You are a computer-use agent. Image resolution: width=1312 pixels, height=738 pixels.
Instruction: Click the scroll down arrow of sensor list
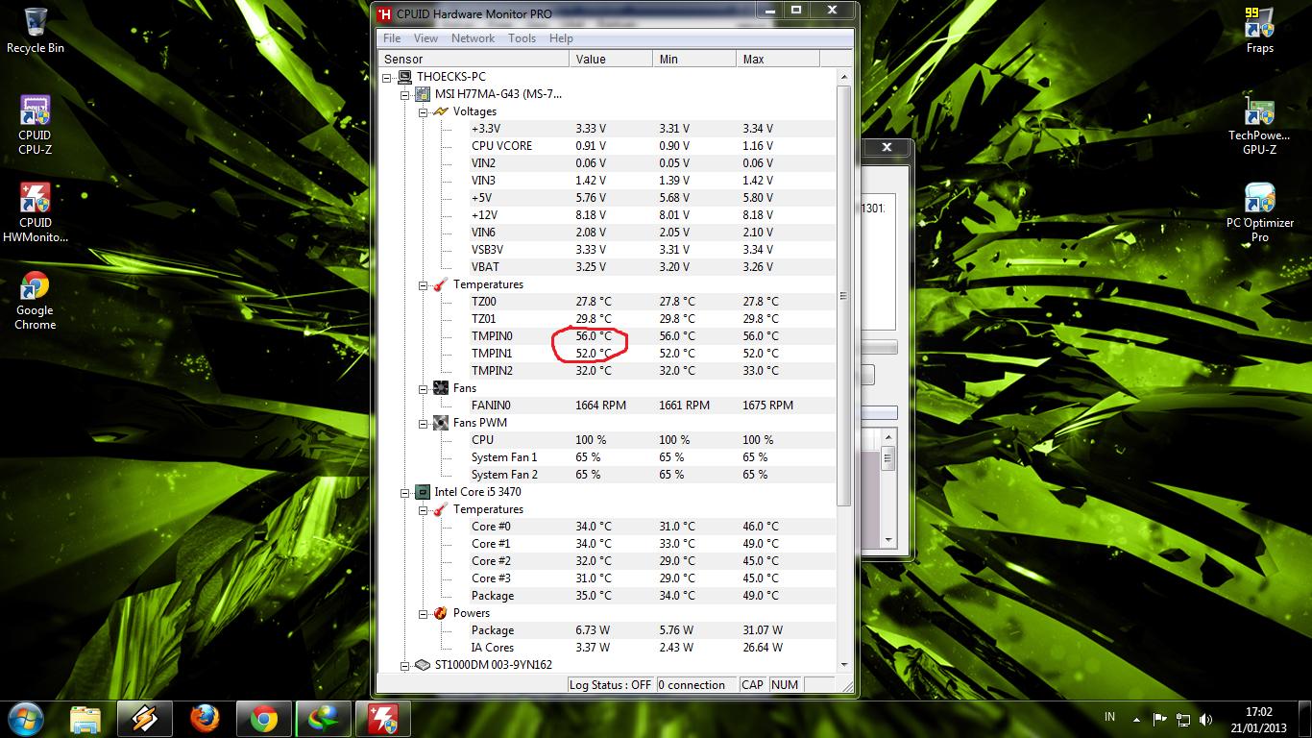pyautogui.click(x=844, y=665)
